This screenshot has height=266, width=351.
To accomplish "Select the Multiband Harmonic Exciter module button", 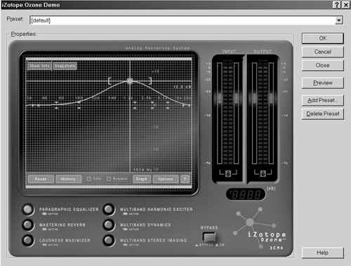I will [x=109, y=209].
